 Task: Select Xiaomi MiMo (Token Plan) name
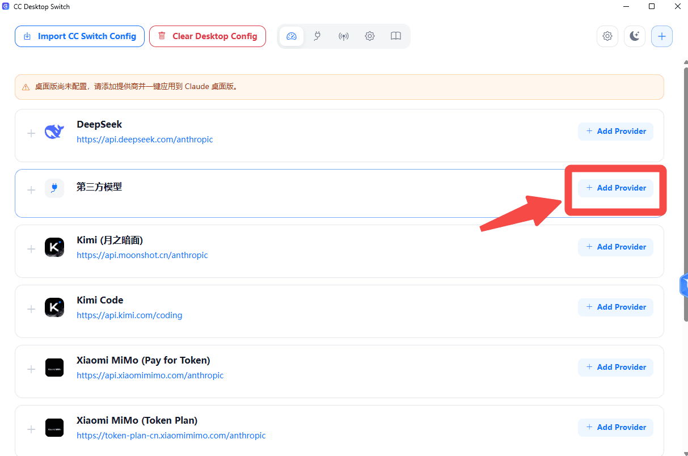pyautogui.click(x=137, y=420)
